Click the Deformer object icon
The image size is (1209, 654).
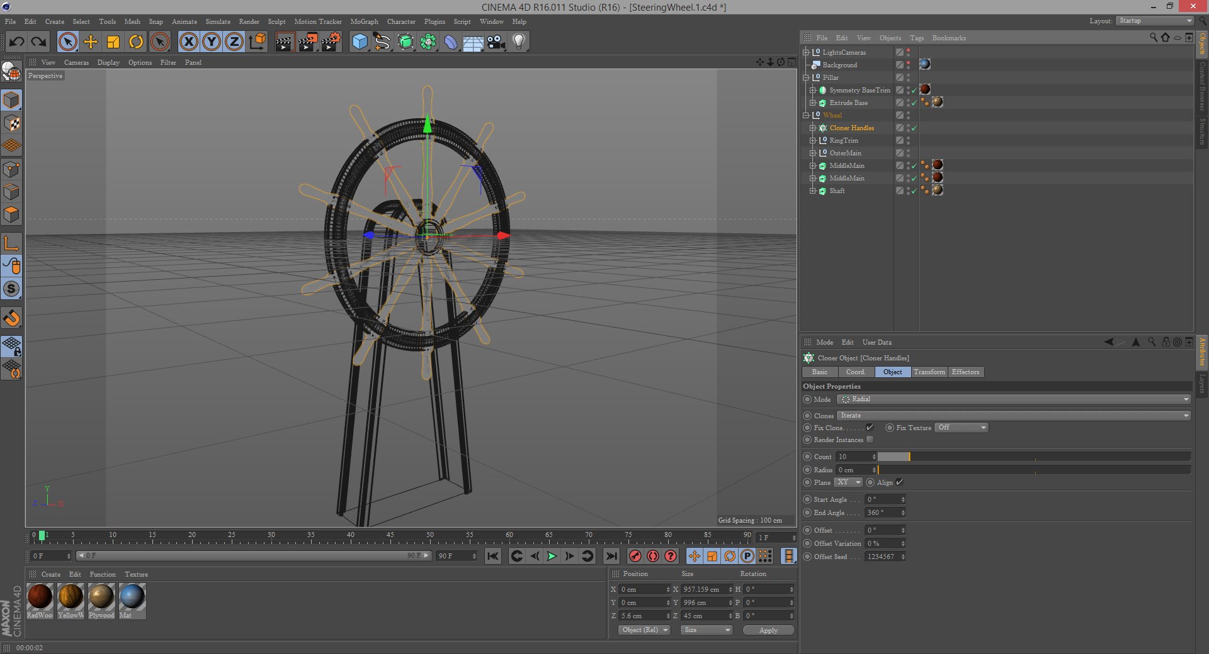(451, 42)
